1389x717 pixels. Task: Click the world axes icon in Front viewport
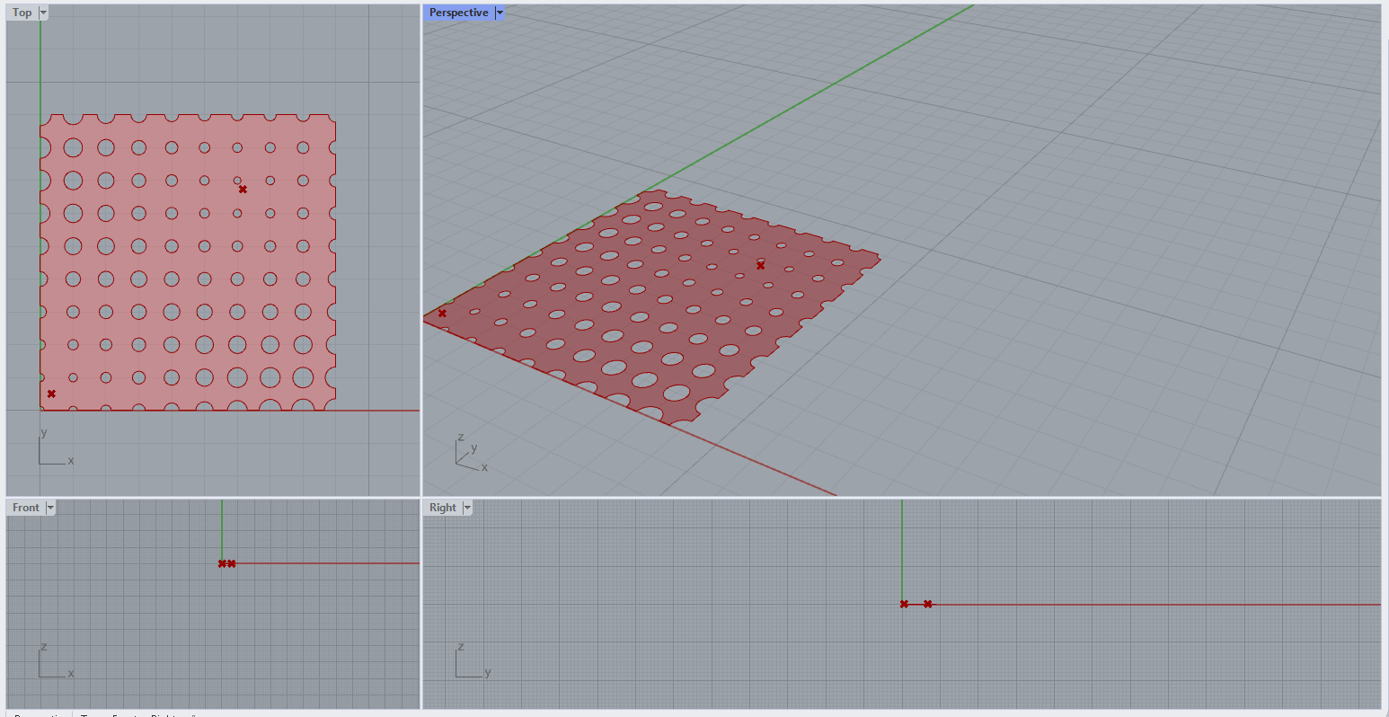pos(55,660)
